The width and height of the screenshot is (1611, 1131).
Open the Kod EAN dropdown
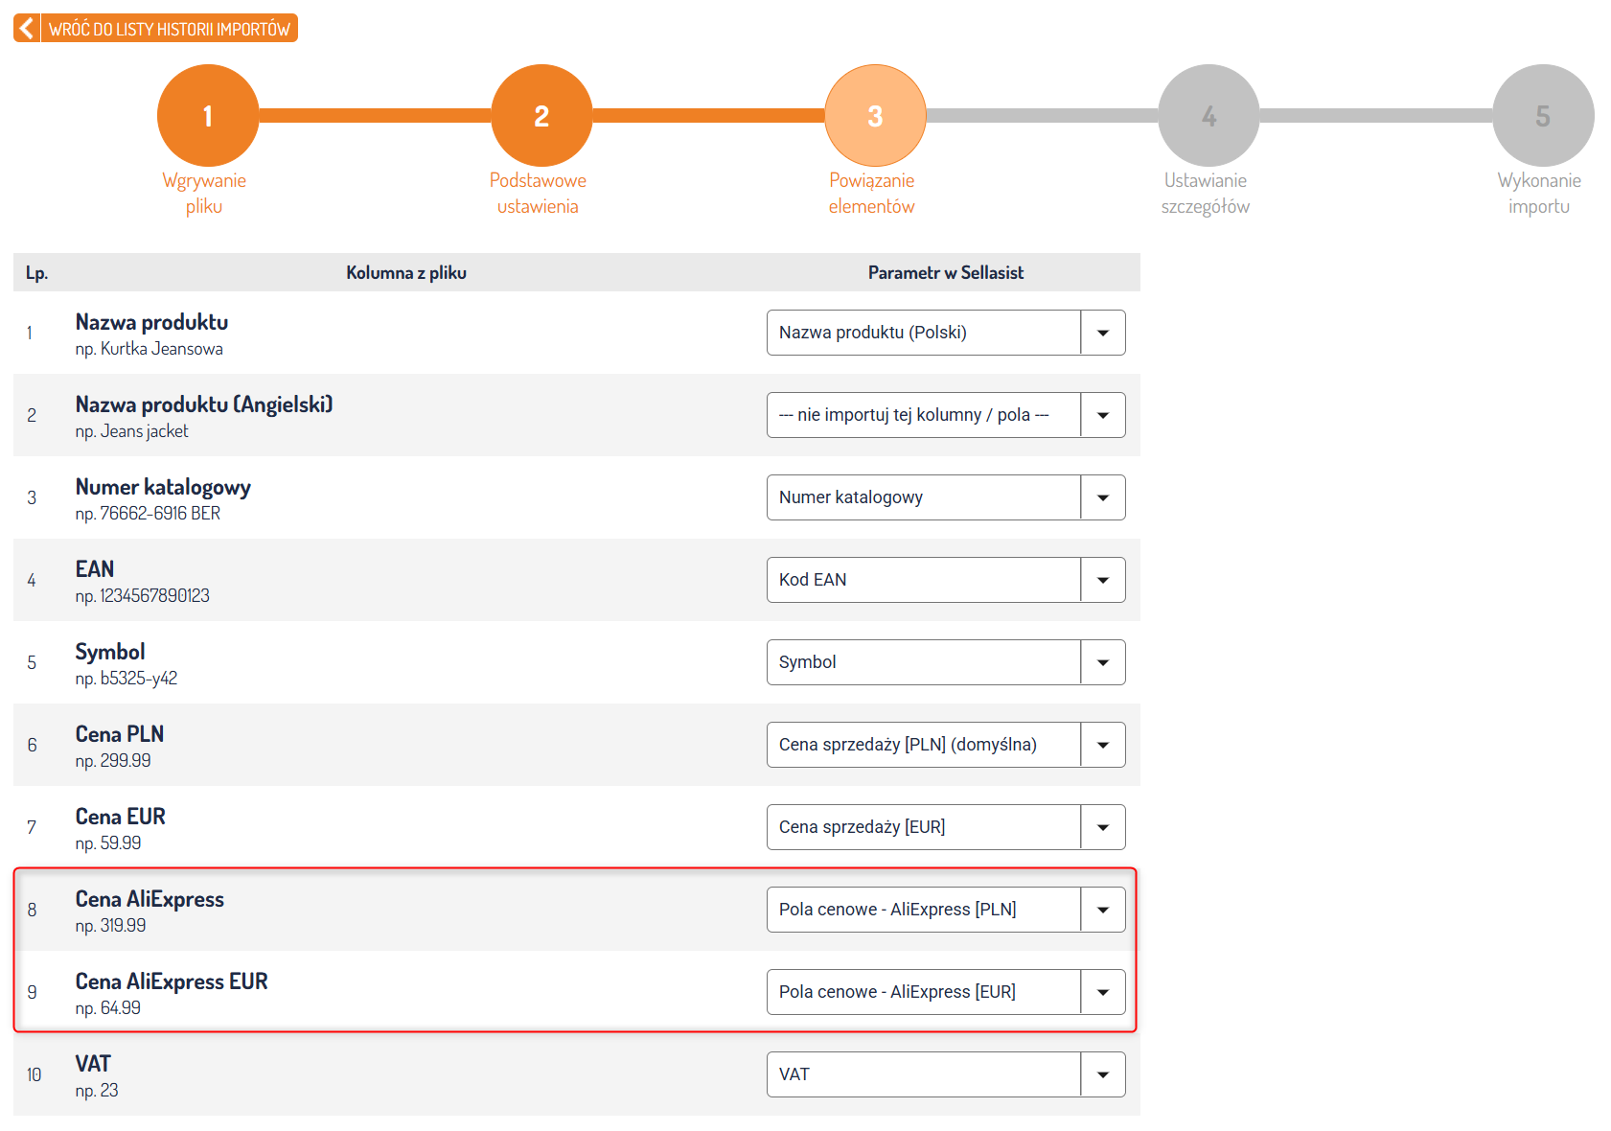coord(923,580)
